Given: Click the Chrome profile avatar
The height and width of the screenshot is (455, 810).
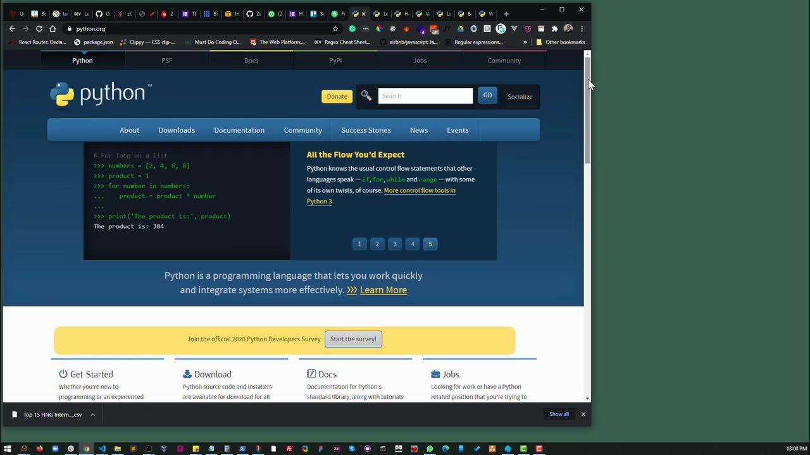Looking at the screenshot, I should pos(568,28).
